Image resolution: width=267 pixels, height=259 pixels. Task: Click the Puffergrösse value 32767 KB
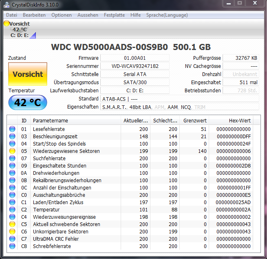[x=241, y=58]
